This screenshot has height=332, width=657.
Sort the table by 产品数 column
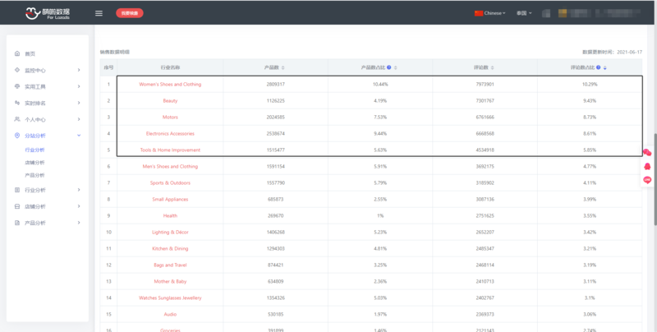coord(283,67)
